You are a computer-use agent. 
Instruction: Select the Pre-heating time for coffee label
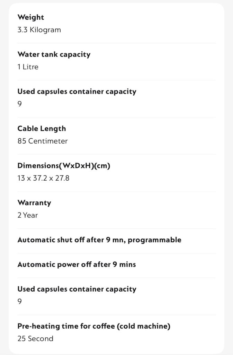(94, 326)
